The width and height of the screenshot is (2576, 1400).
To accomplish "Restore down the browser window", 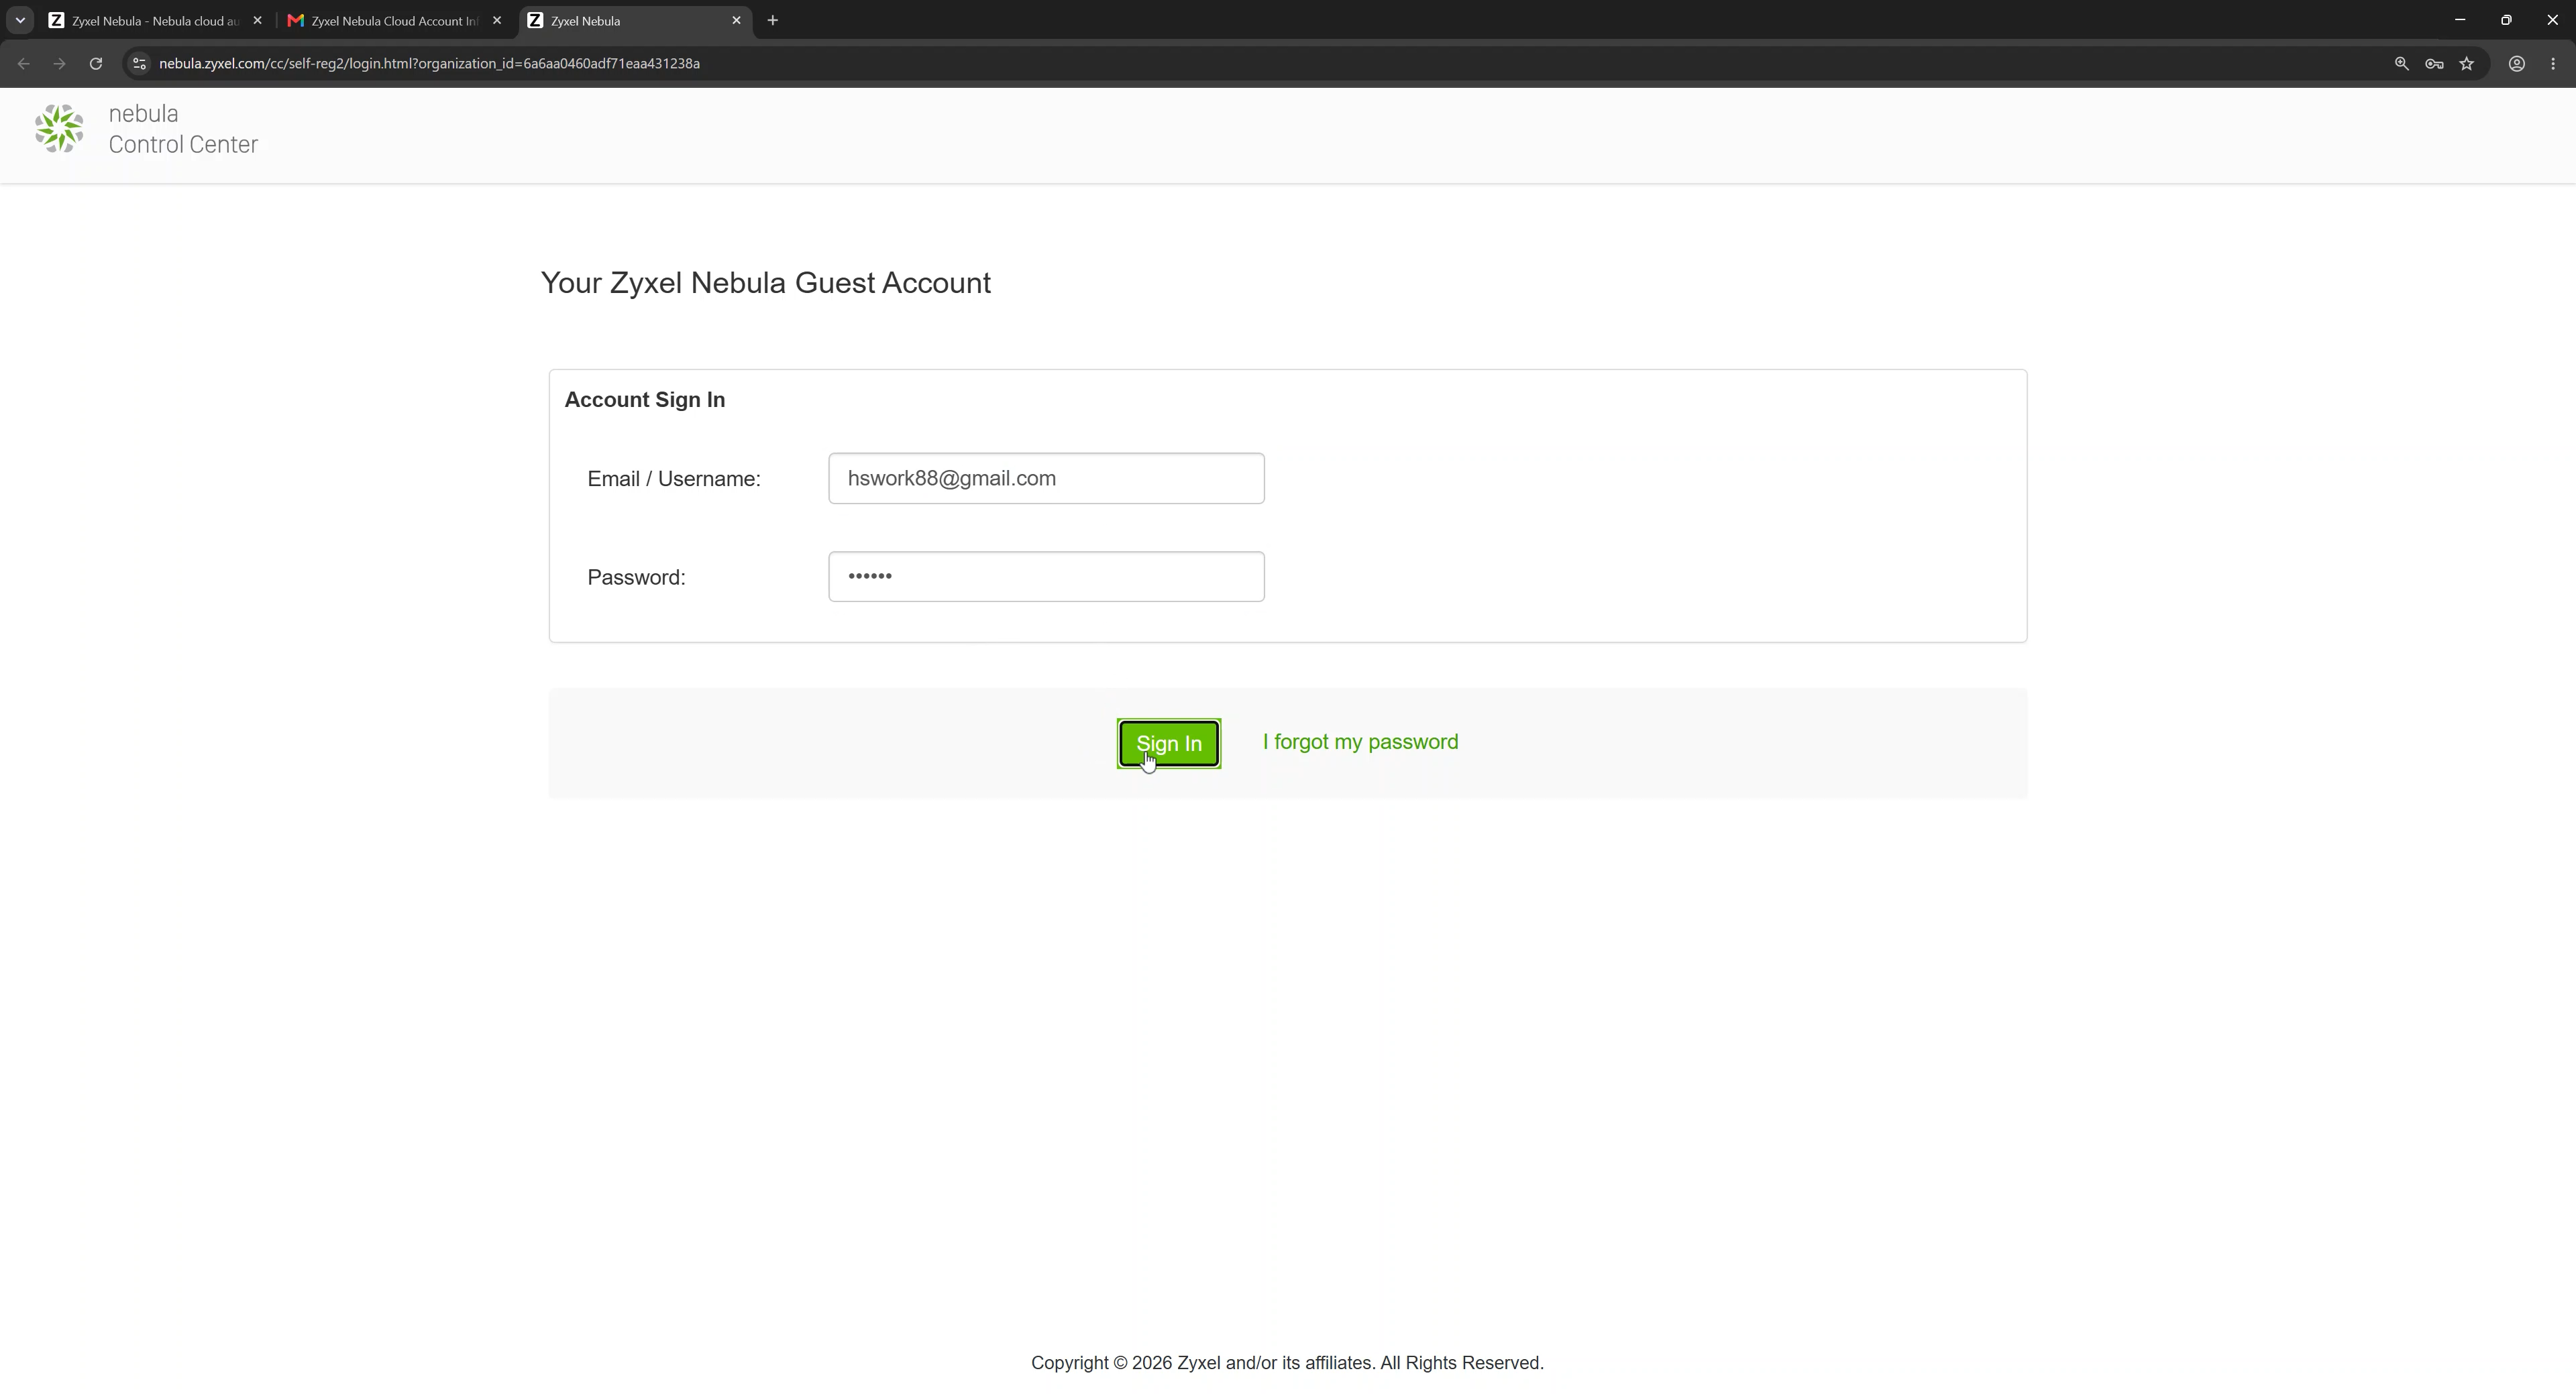I will coord(2506,20).
